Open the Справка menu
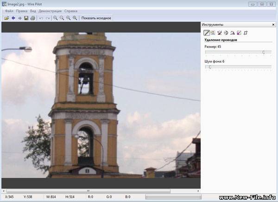The image size is (278, 202). (x=71, y=11)
